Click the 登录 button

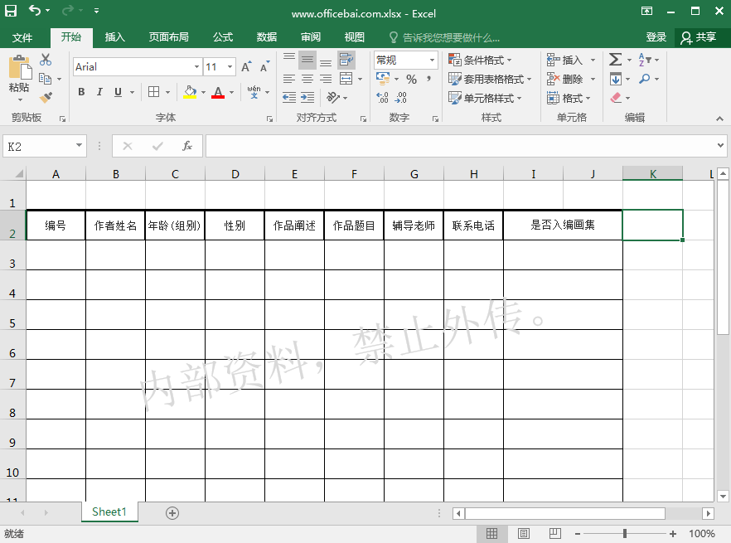[x=656, y=37]
